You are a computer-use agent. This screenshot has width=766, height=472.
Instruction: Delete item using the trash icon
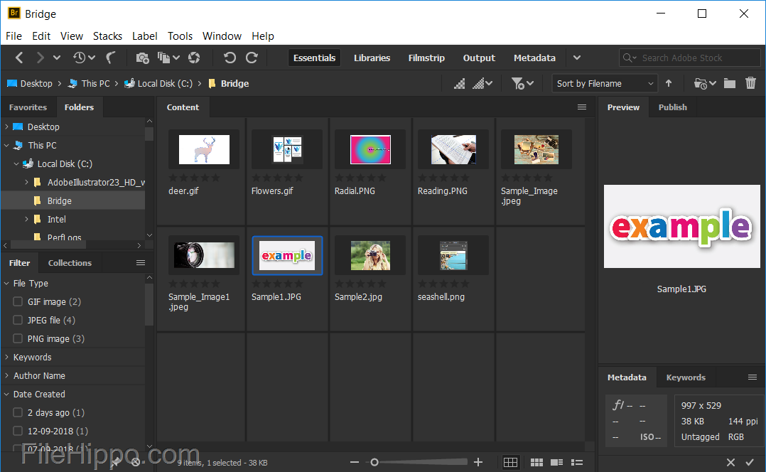[751, 83]
